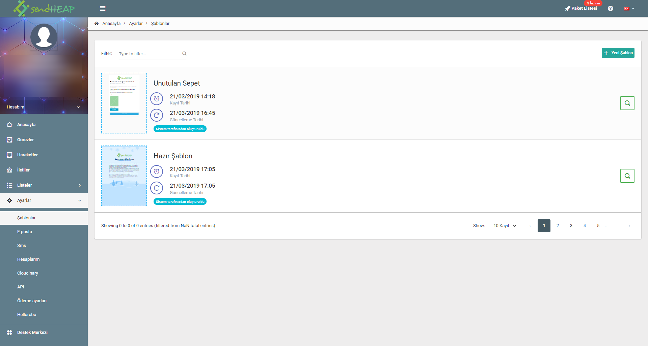Click Unutulan Sepet registration clock icon
This screenshot has height=346, width=648.
[157, 99]
